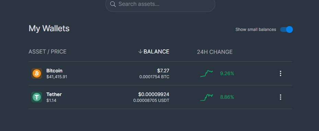Open the three-dot menu for Tether
The width and height of the screenshot is (319, 131).
click(x=281, y=97)
